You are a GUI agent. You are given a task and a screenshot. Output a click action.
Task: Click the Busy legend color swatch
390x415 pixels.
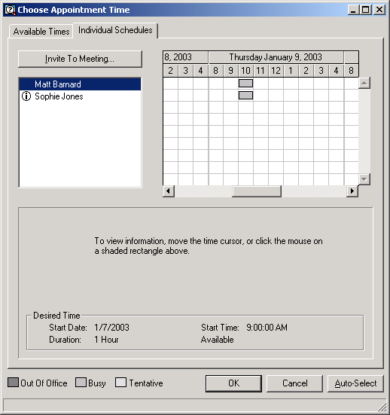81,383
